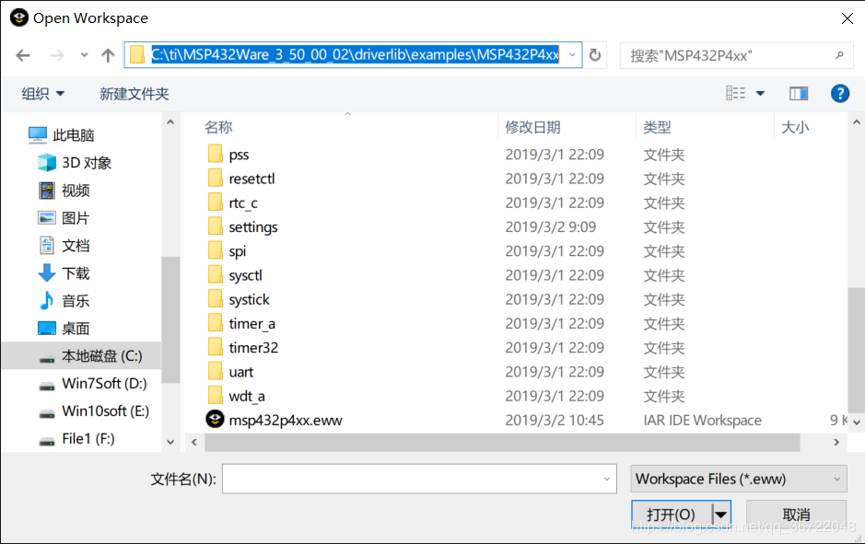Sort by the 大小 column header
Screen dimensions: 865x544
(795, 127)
